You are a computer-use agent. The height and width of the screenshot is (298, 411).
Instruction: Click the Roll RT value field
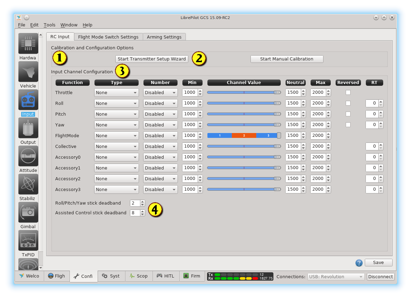372,103
